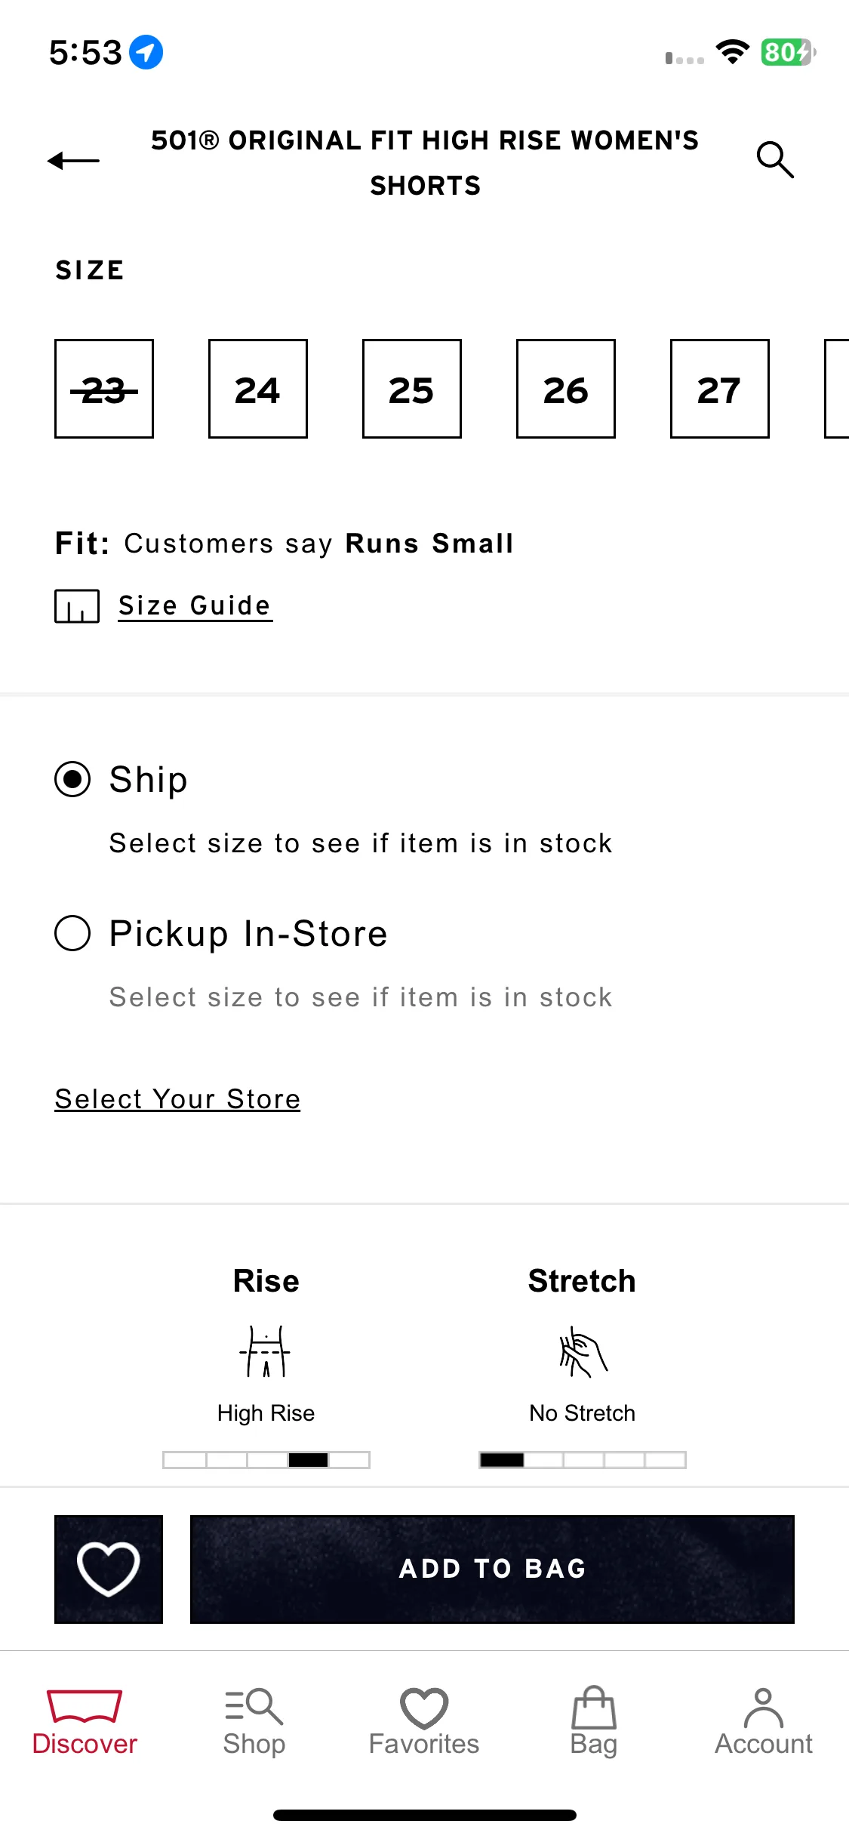
Task: Tap the Add to Bag button
Action: [x=492, y=1569]
